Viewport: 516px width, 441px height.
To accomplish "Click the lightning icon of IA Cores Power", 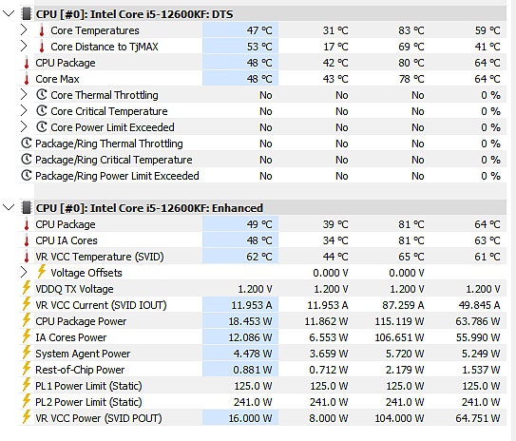I will (x=27, y=336).
